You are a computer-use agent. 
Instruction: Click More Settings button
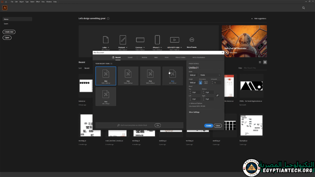pyautogui.click(x=194, y=112)
